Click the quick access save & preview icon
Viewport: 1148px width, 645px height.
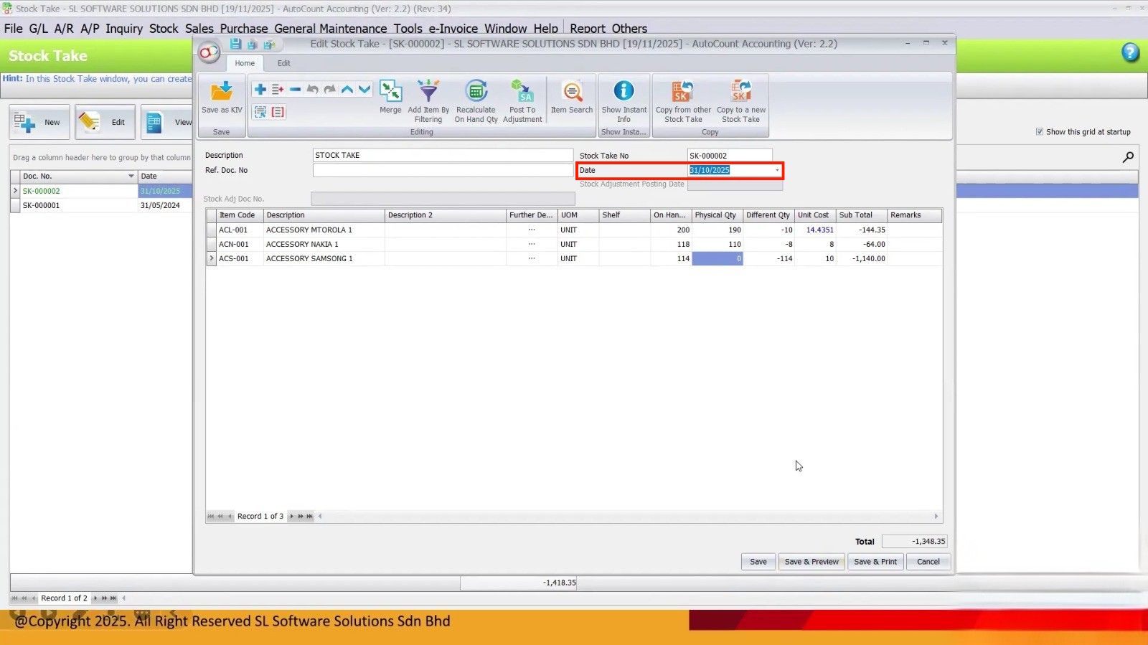pyautogui.click(x=252, y=44)
